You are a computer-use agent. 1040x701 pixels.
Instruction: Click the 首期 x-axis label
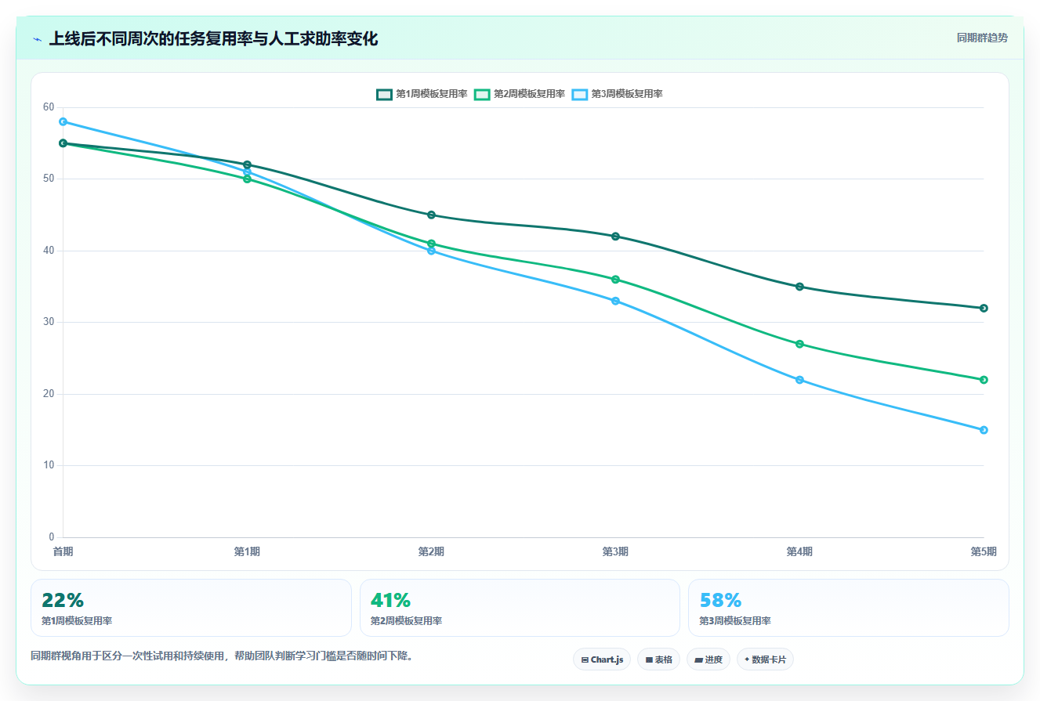(63, 551)
